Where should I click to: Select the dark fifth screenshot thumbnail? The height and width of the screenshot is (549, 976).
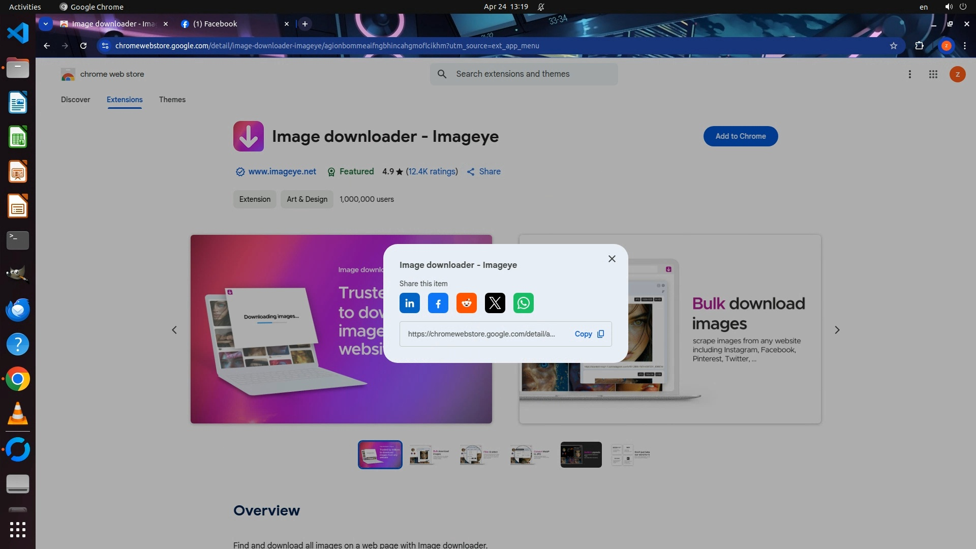(x=581, y=454)
